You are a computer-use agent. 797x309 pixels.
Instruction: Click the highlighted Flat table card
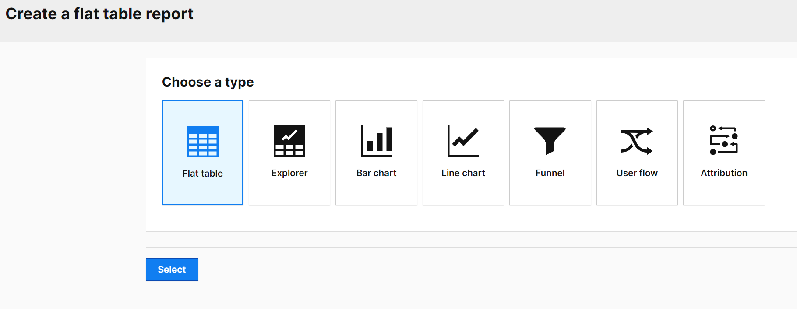tap(202, 152)
